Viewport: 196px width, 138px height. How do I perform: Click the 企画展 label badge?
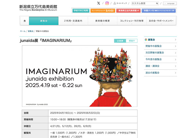point(120,41)
